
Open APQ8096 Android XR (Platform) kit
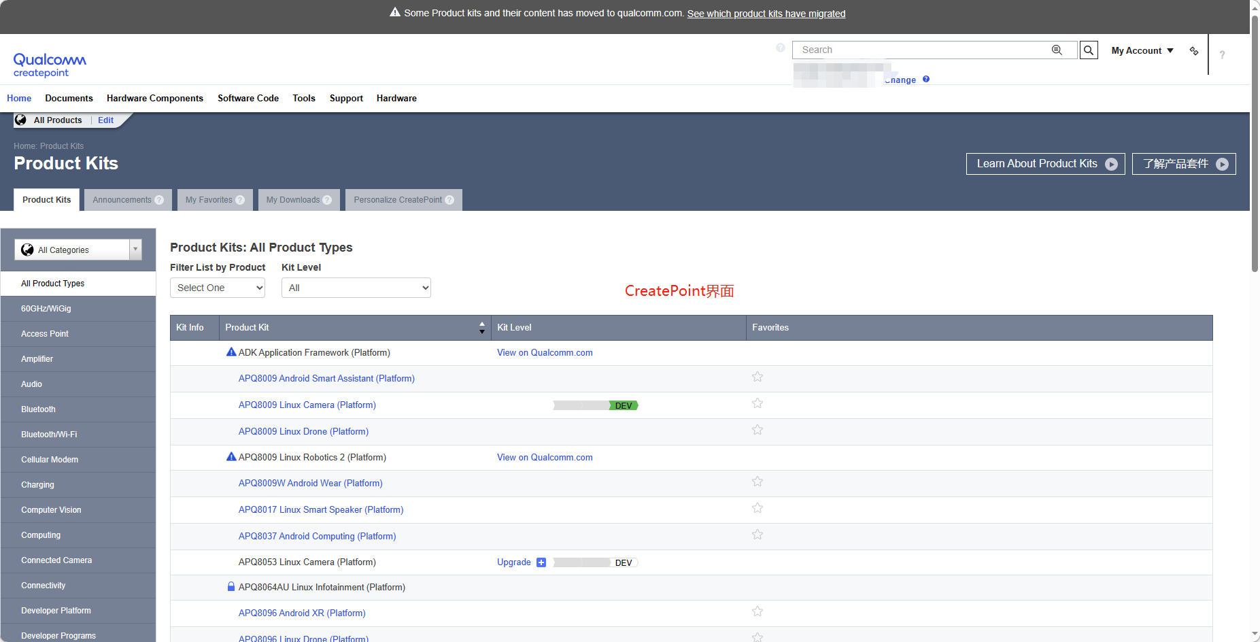click(302, 613)
